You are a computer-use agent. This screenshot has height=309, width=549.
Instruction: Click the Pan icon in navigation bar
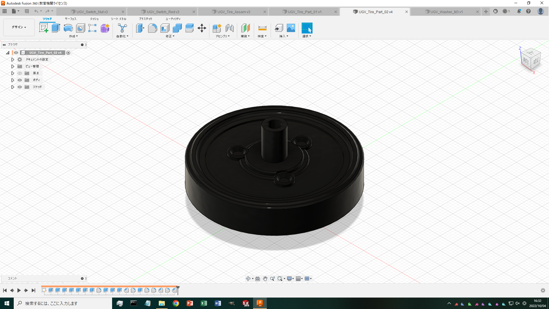coord(265,278)
